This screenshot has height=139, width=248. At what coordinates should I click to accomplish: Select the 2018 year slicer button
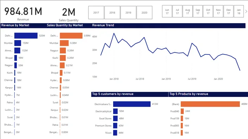pos(112,13)
